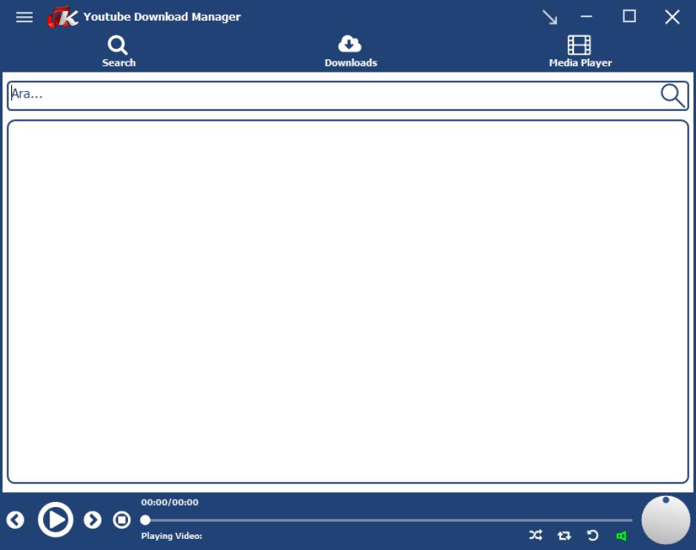The height and width of the screenshot is (550, 696).
Task: Adjust the volume knob
Action: point(666,520)
